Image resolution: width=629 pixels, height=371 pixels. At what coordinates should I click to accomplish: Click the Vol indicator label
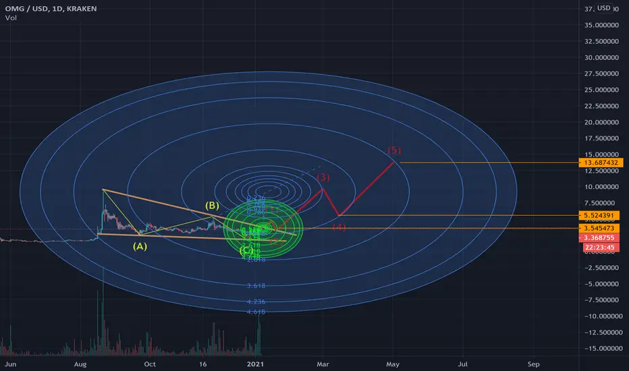(x=11, y=18)
